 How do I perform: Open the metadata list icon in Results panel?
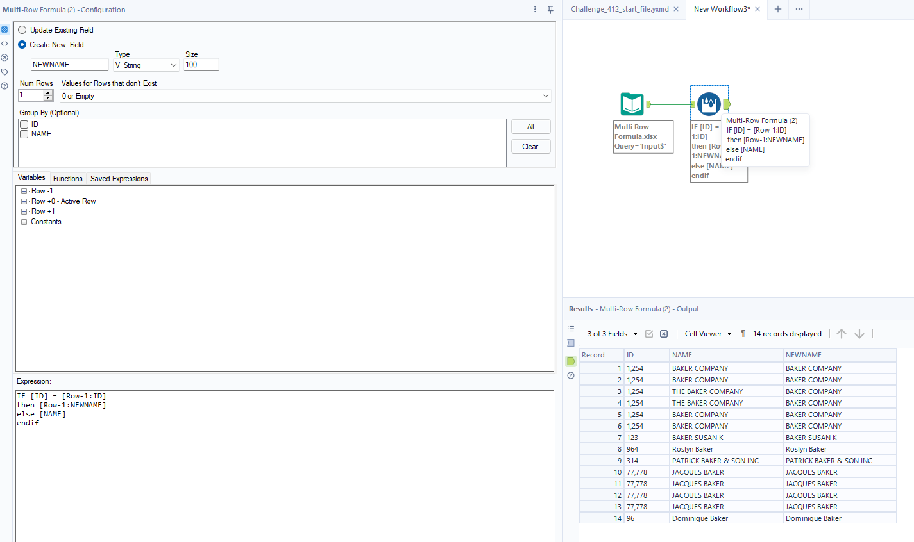[570, 329]
